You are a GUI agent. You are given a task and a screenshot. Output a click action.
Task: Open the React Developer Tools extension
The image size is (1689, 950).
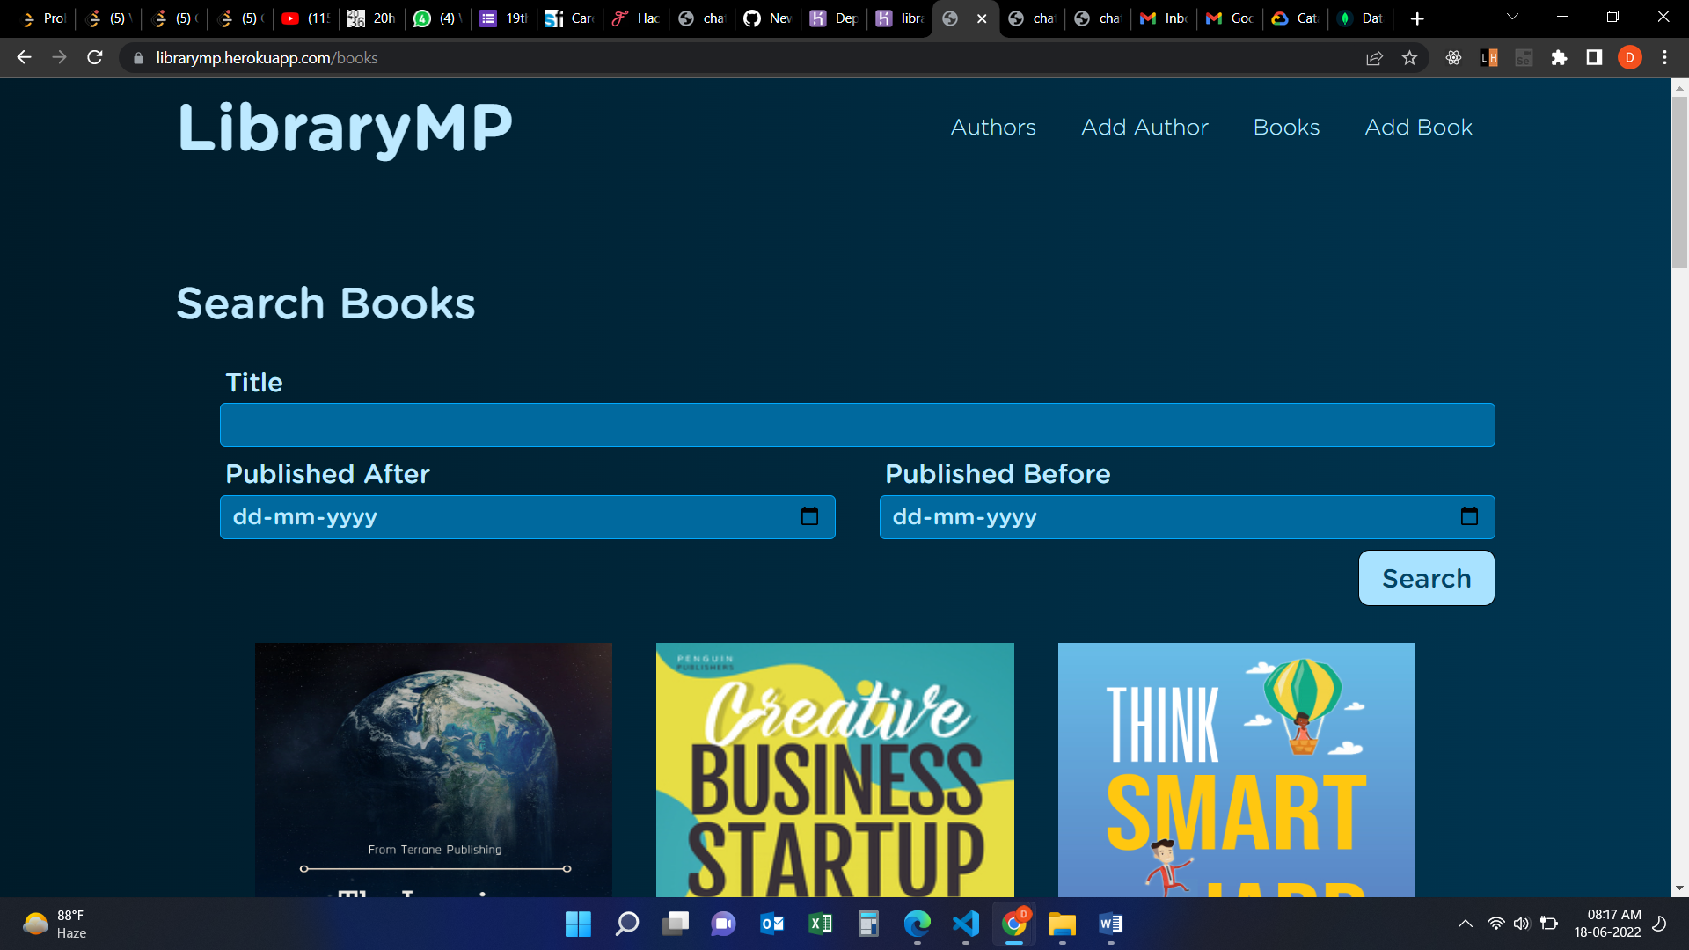pyautogui.click(x=1454, y=58)
